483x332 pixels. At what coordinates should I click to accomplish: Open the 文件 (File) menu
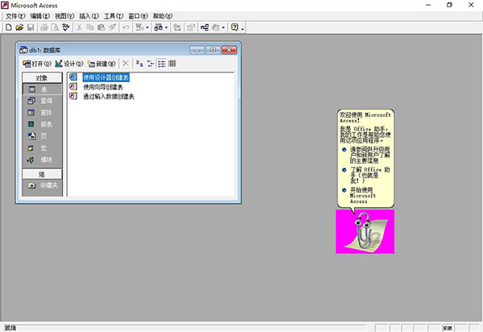pyautogui.click(x=15, y=16)
